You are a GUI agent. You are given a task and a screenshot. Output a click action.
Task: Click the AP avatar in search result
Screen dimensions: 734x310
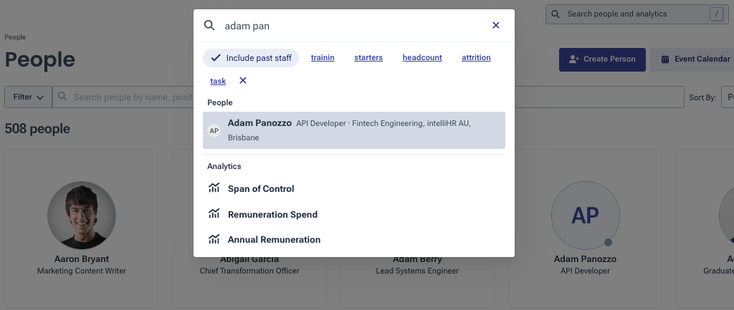click(x=214, y=131)
